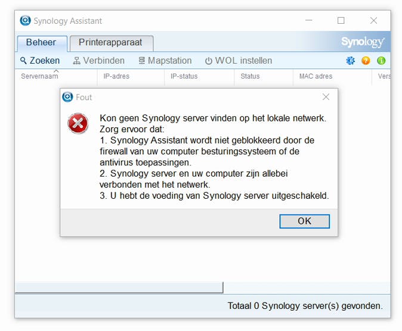This screenshot has height=331, width=402.
Task: Sort by the Servernaam column header
Action: (x=39, y=76)
